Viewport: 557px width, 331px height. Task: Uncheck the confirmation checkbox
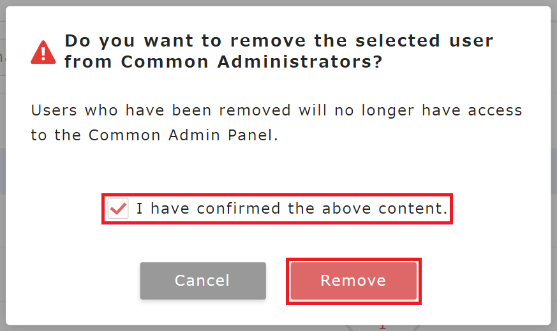point(118,209)
